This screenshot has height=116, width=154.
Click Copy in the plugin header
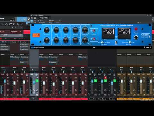coord(51,23)
